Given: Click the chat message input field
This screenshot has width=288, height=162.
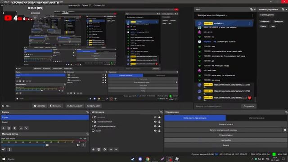Looking at the screenshot, I should click(218, 106).
